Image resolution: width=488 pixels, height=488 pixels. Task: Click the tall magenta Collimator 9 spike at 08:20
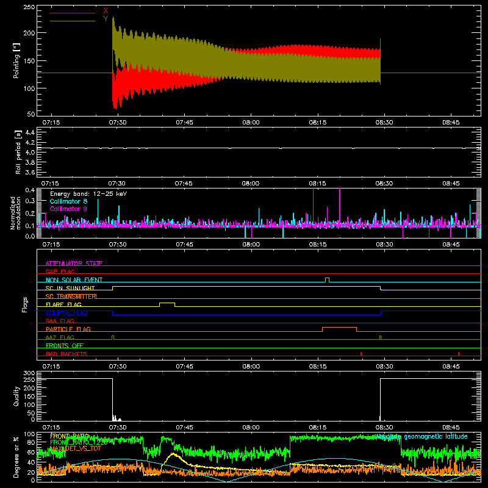pyautogui.click(x=340, y=207)
